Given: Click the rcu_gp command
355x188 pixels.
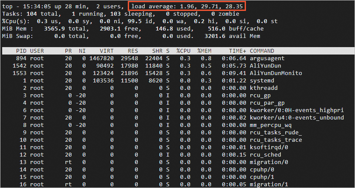Looking at the screenshot, I should point(260,96).
